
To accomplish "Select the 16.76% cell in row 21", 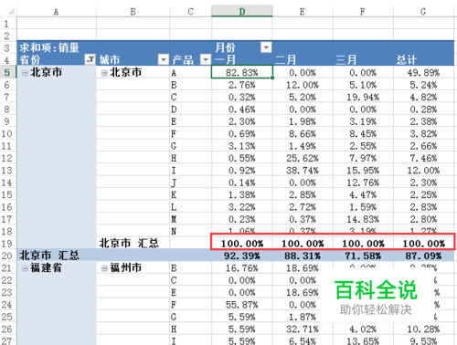I will (242, 268).
